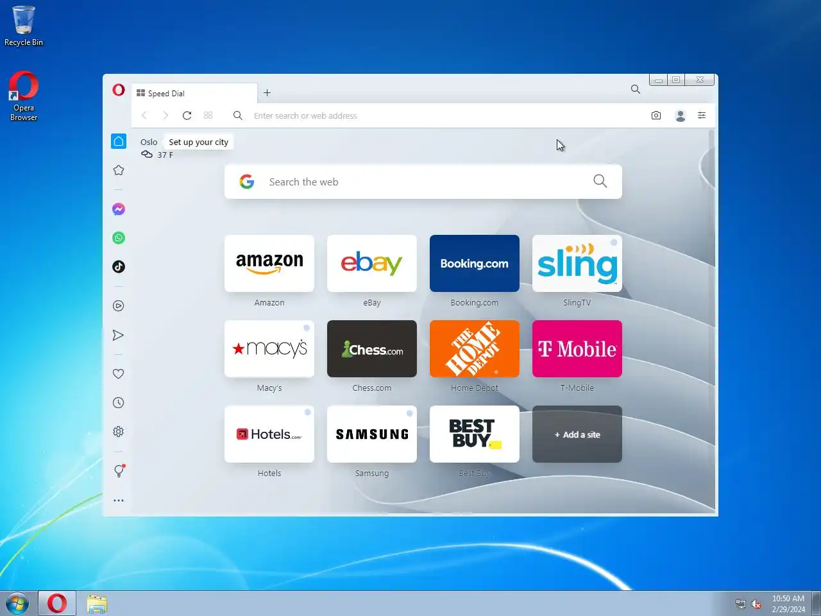Click the page vertical scrollbar
821x616 pixels.
point(711,321)
